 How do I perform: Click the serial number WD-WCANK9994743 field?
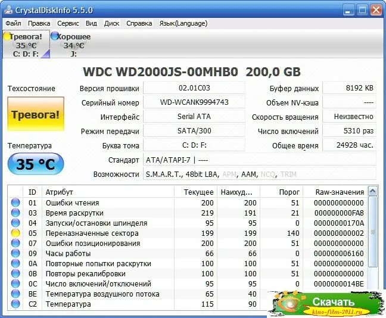194,102
